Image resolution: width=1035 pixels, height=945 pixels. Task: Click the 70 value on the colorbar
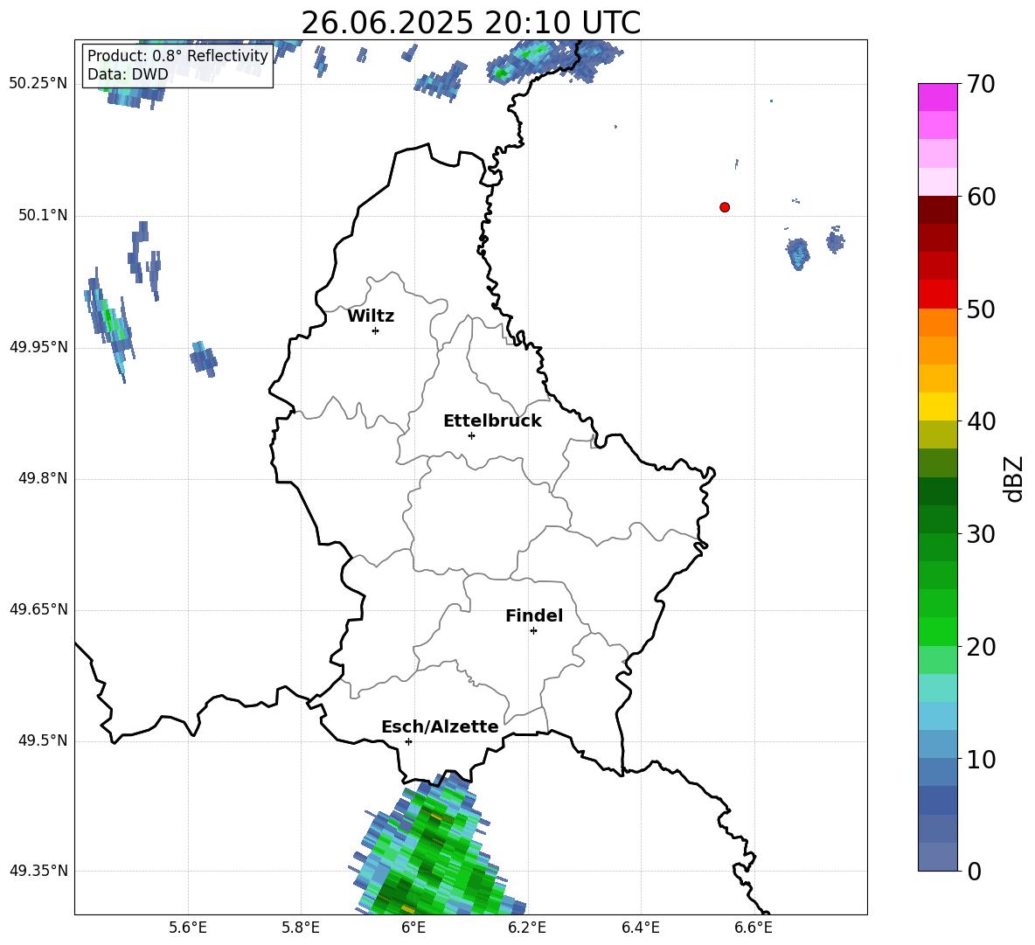tap(981, 84)
